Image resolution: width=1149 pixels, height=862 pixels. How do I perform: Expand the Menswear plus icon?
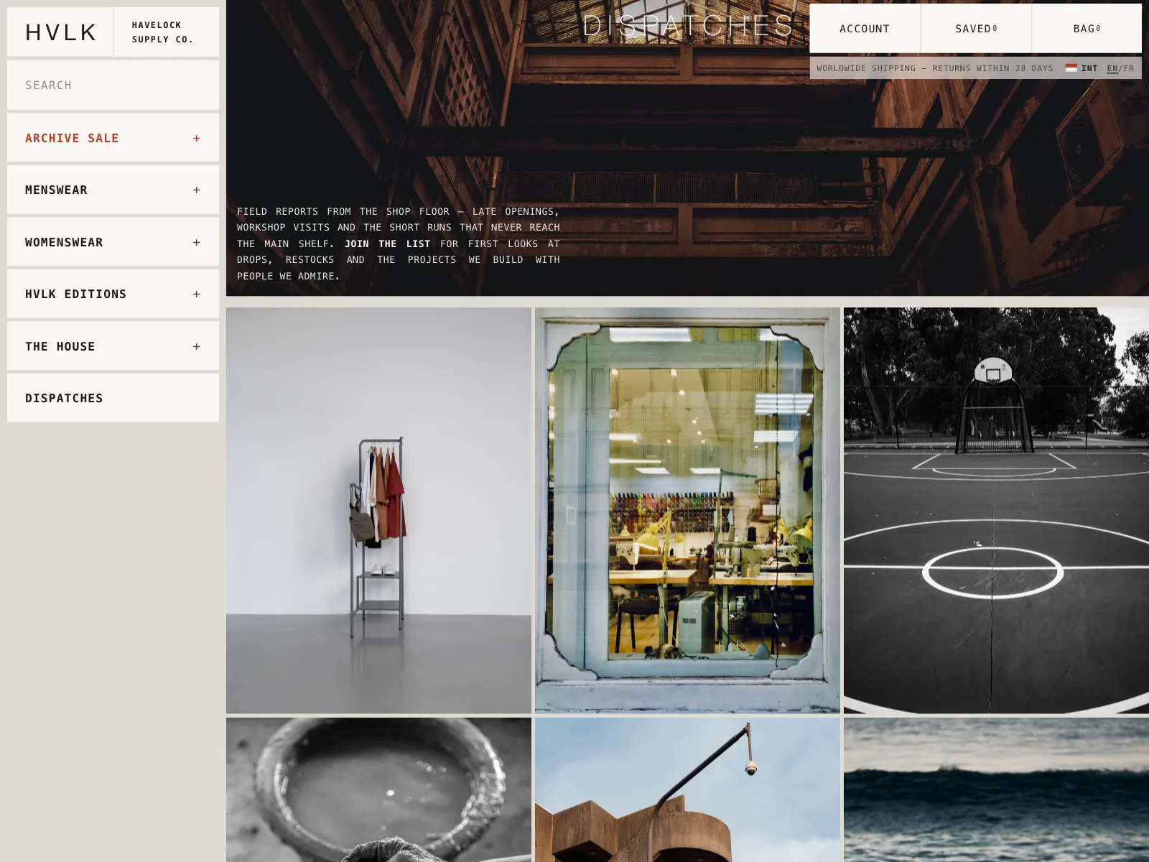[x=196, y=190]
